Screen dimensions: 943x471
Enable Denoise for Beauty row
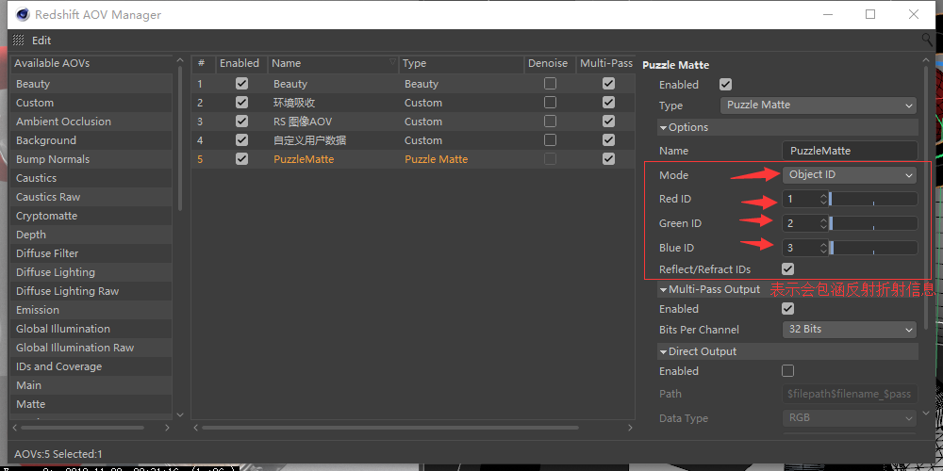(550, 84)
